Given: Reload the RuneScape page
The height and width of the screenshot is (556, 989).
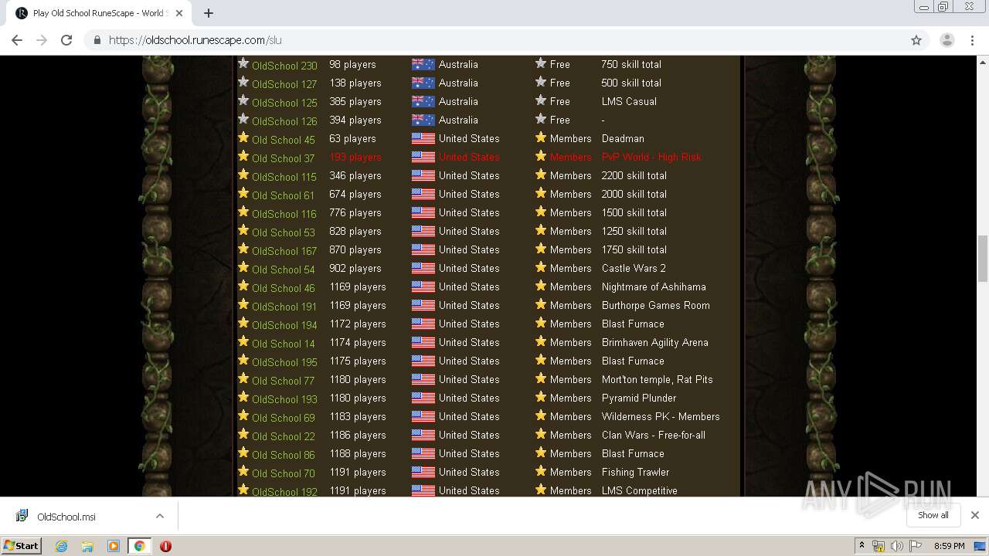Looking at the screenshot, I should coord(66,40).
